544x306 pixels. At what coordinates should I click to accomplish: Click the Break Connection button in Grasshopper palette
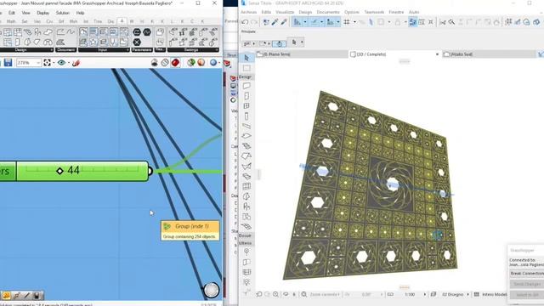point(527,274)
